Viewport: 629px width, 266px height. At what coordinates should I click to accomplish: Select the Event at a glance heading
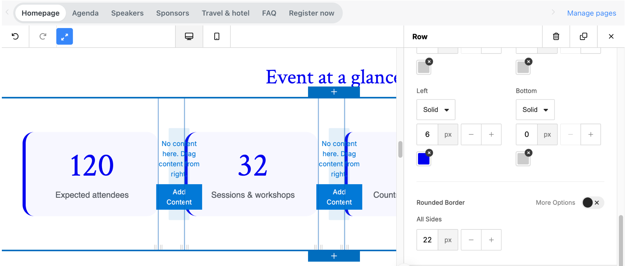tap(331, 77)
